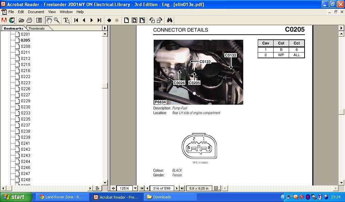Viewport: 345px width, 202px height.
Task: Open bookmark 0205
Action: click(x=25, y=40)
